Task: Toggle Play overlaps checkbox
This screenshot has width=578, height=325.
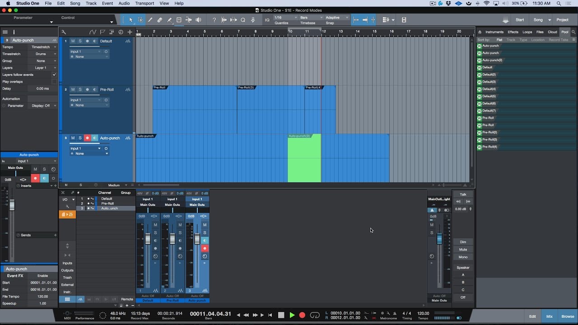Action: (x=54, y=82)
